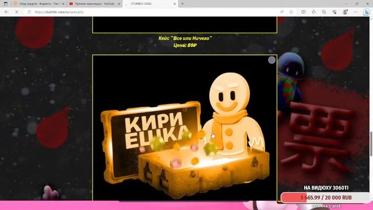View site information lock icon
The image size is (373, 210).
point(29,12)
